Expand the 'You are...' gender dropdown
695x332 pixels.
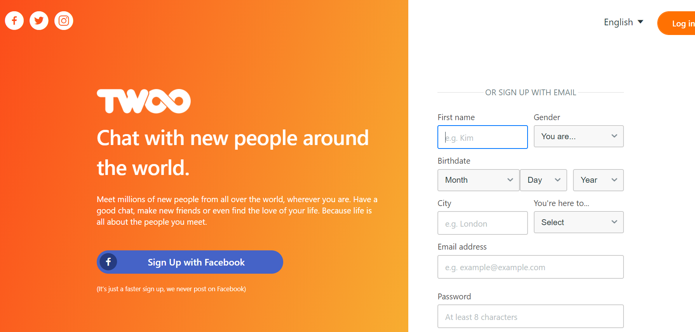579,136
